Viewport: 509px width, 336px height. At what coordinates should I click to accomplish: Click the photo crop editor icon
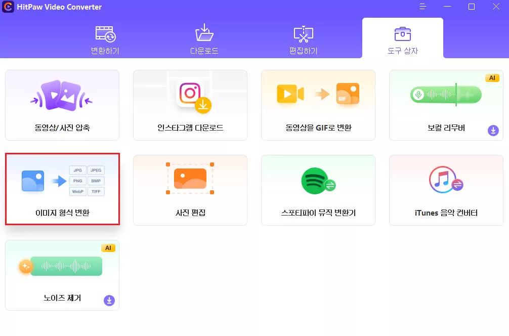coord(190,178)
